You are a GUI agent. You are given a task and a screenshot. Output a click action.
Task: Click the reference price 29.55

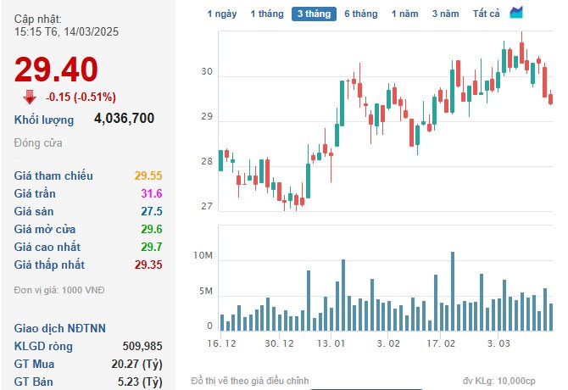[148, 175]
